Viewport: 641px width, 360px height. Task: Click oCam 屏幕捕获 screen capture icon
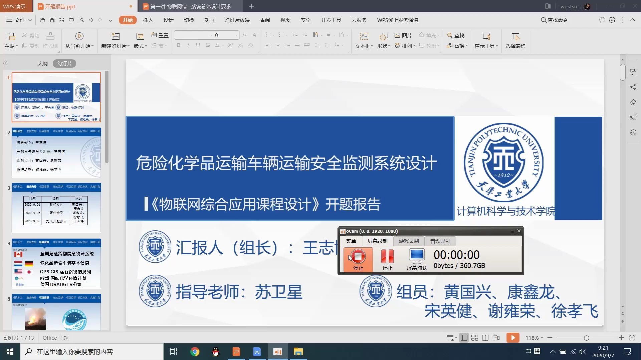pos(417,260)
